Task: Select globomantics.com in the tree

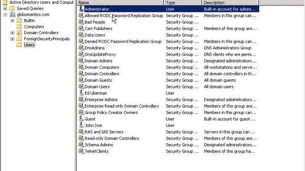Action: [33, 15]
